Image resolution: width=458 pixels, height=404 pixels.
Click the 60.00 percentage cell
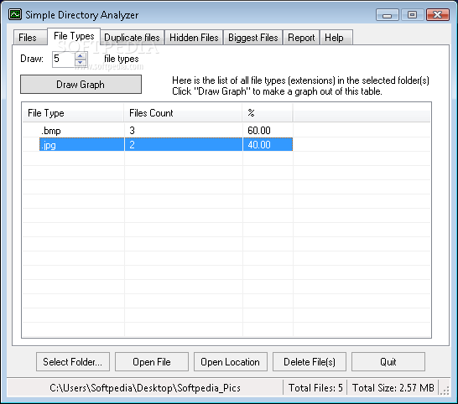coord(268,130)
